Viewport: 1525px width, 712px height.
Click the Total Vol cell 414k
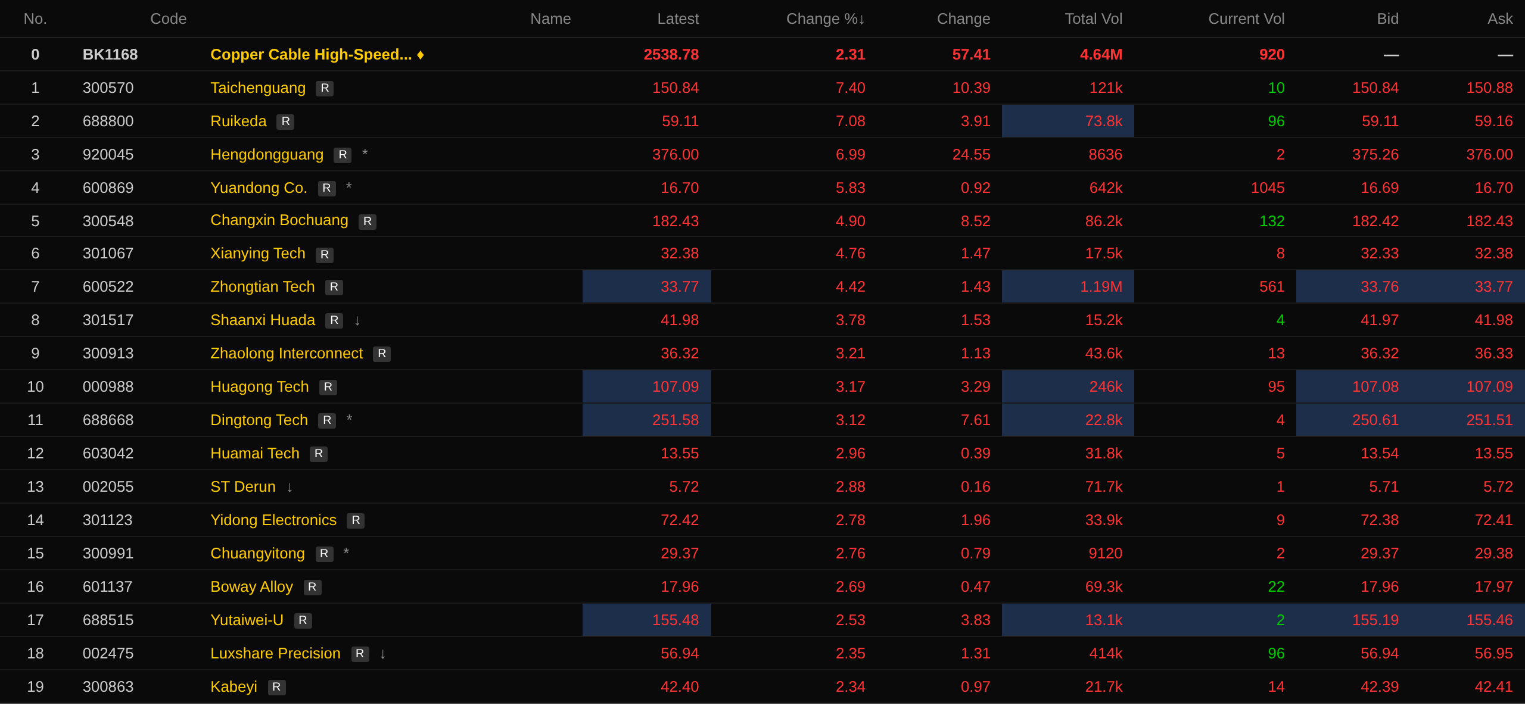pos(1106,654)
